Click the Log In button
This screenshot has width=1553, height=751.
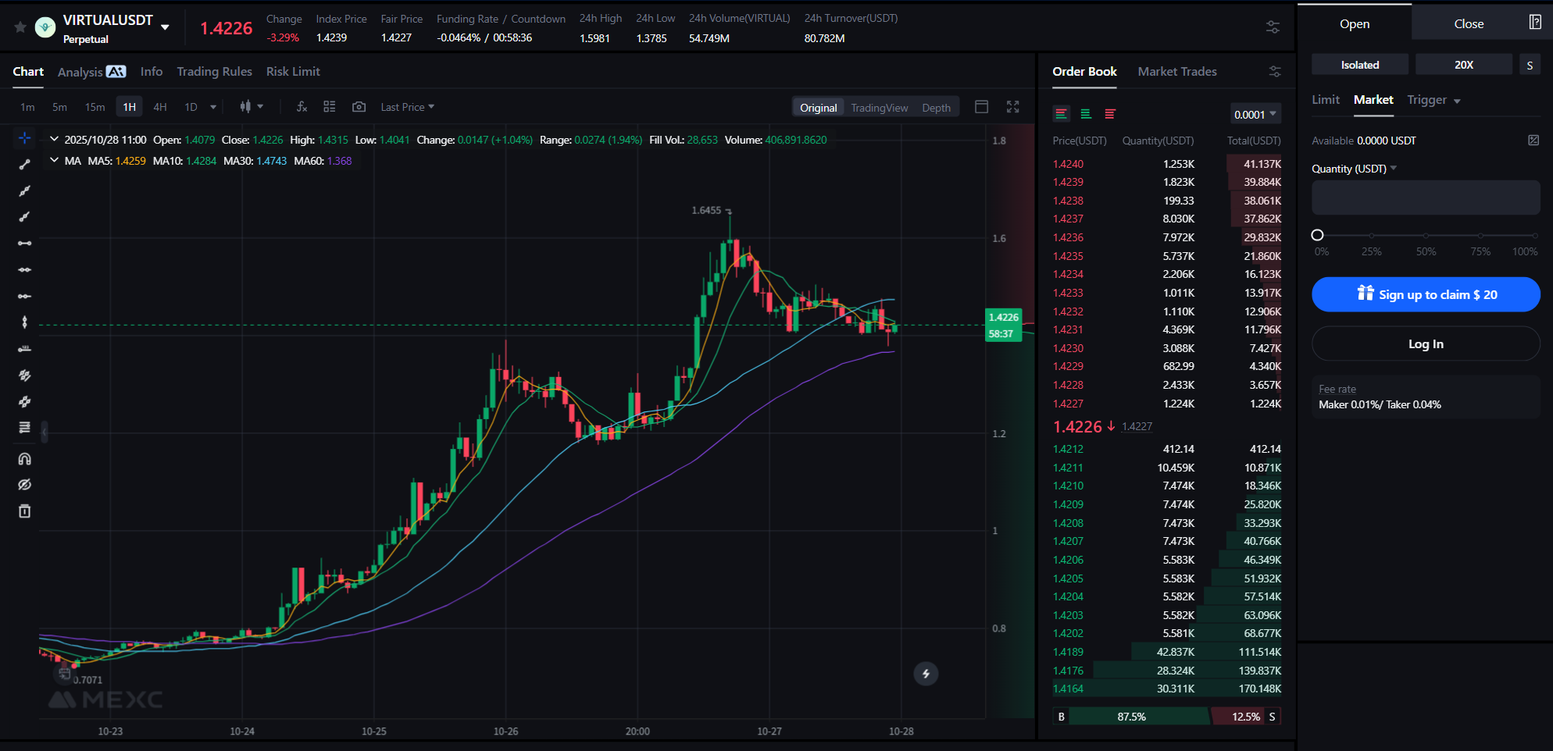pyautogui.click(x=1425, y=344)
